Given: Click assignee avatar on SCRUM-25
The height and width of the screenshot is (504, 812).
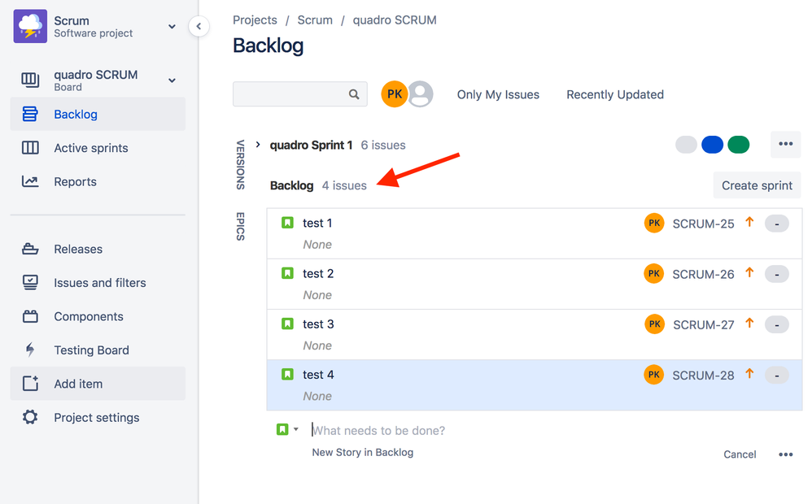Looking at the screenshot, I should coord(654,223).
